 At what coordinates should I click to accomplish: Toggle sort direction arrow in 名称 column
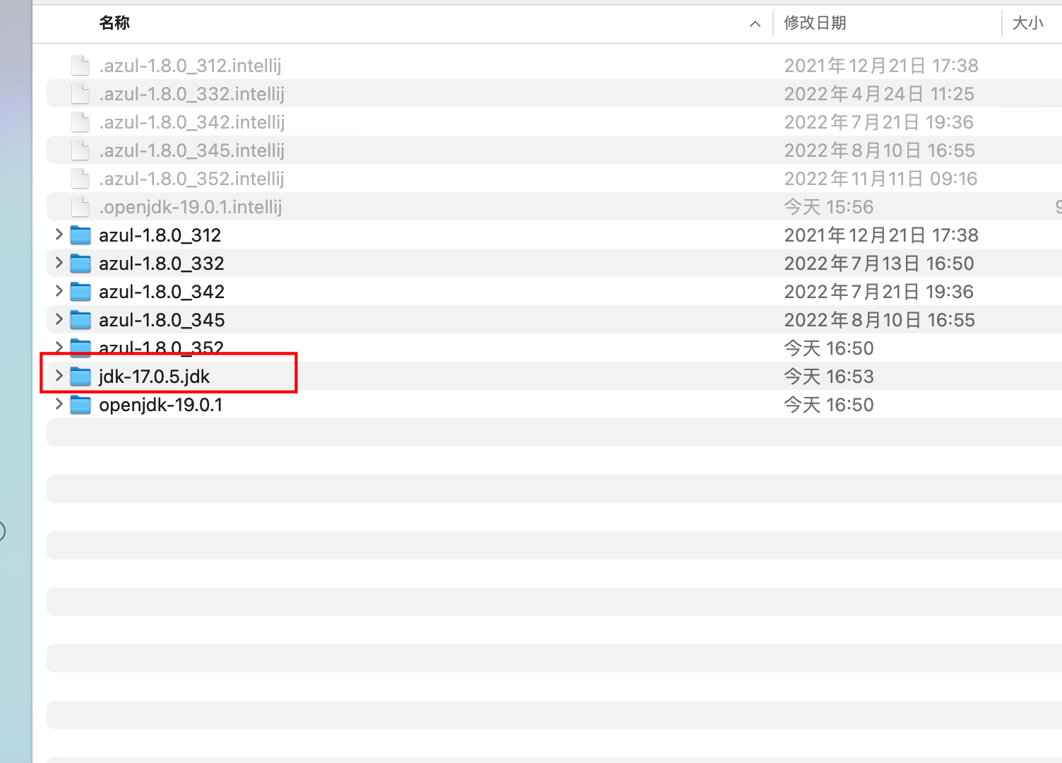(x=755, y=23)
